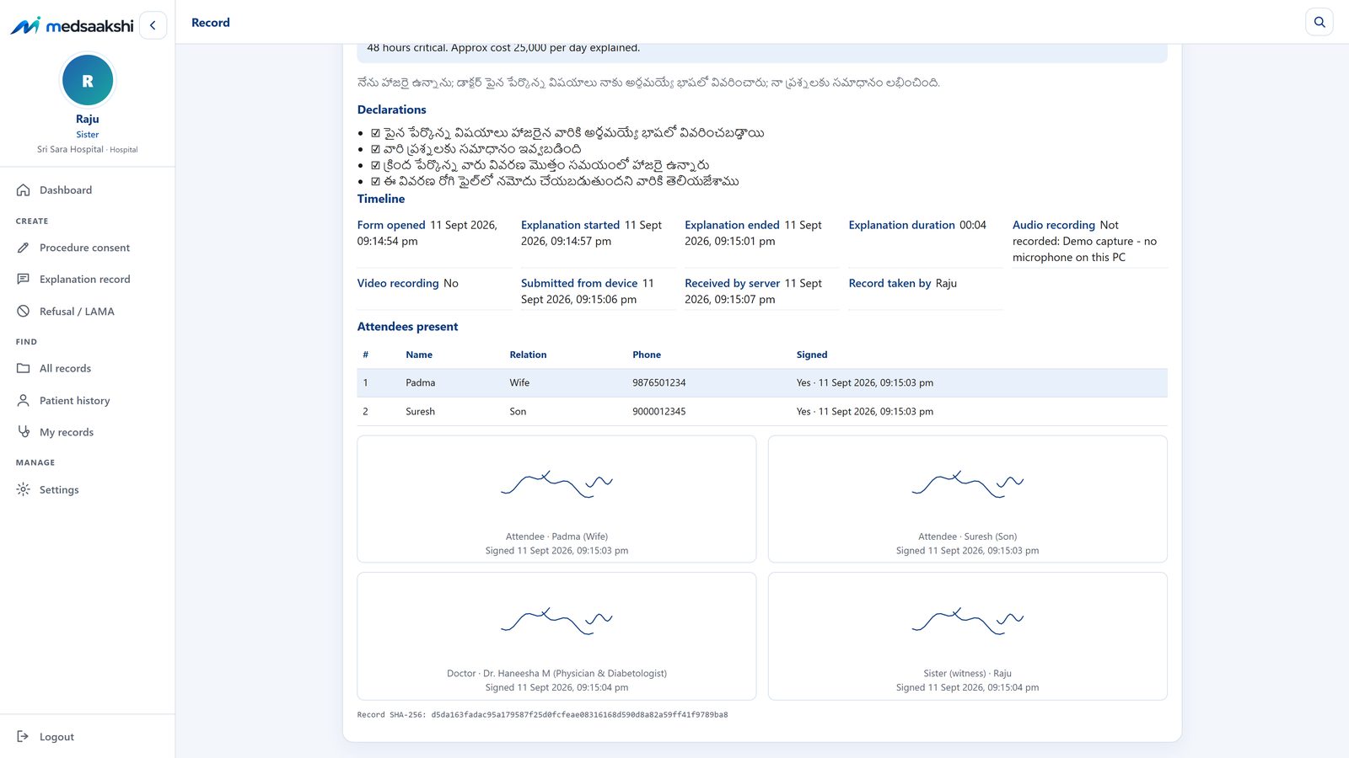Screen dimensions: 1349x758
Task: Click the Patient history person icon
Action: click(24, 400)
